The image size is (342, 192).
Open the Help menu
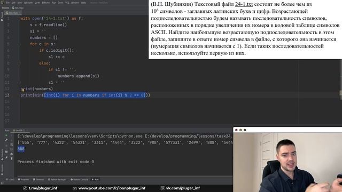point(83,3)
